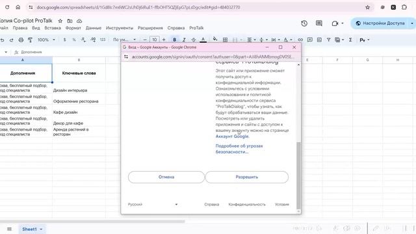Open version history clock icon
416x234 pixels.
[304, 23]
